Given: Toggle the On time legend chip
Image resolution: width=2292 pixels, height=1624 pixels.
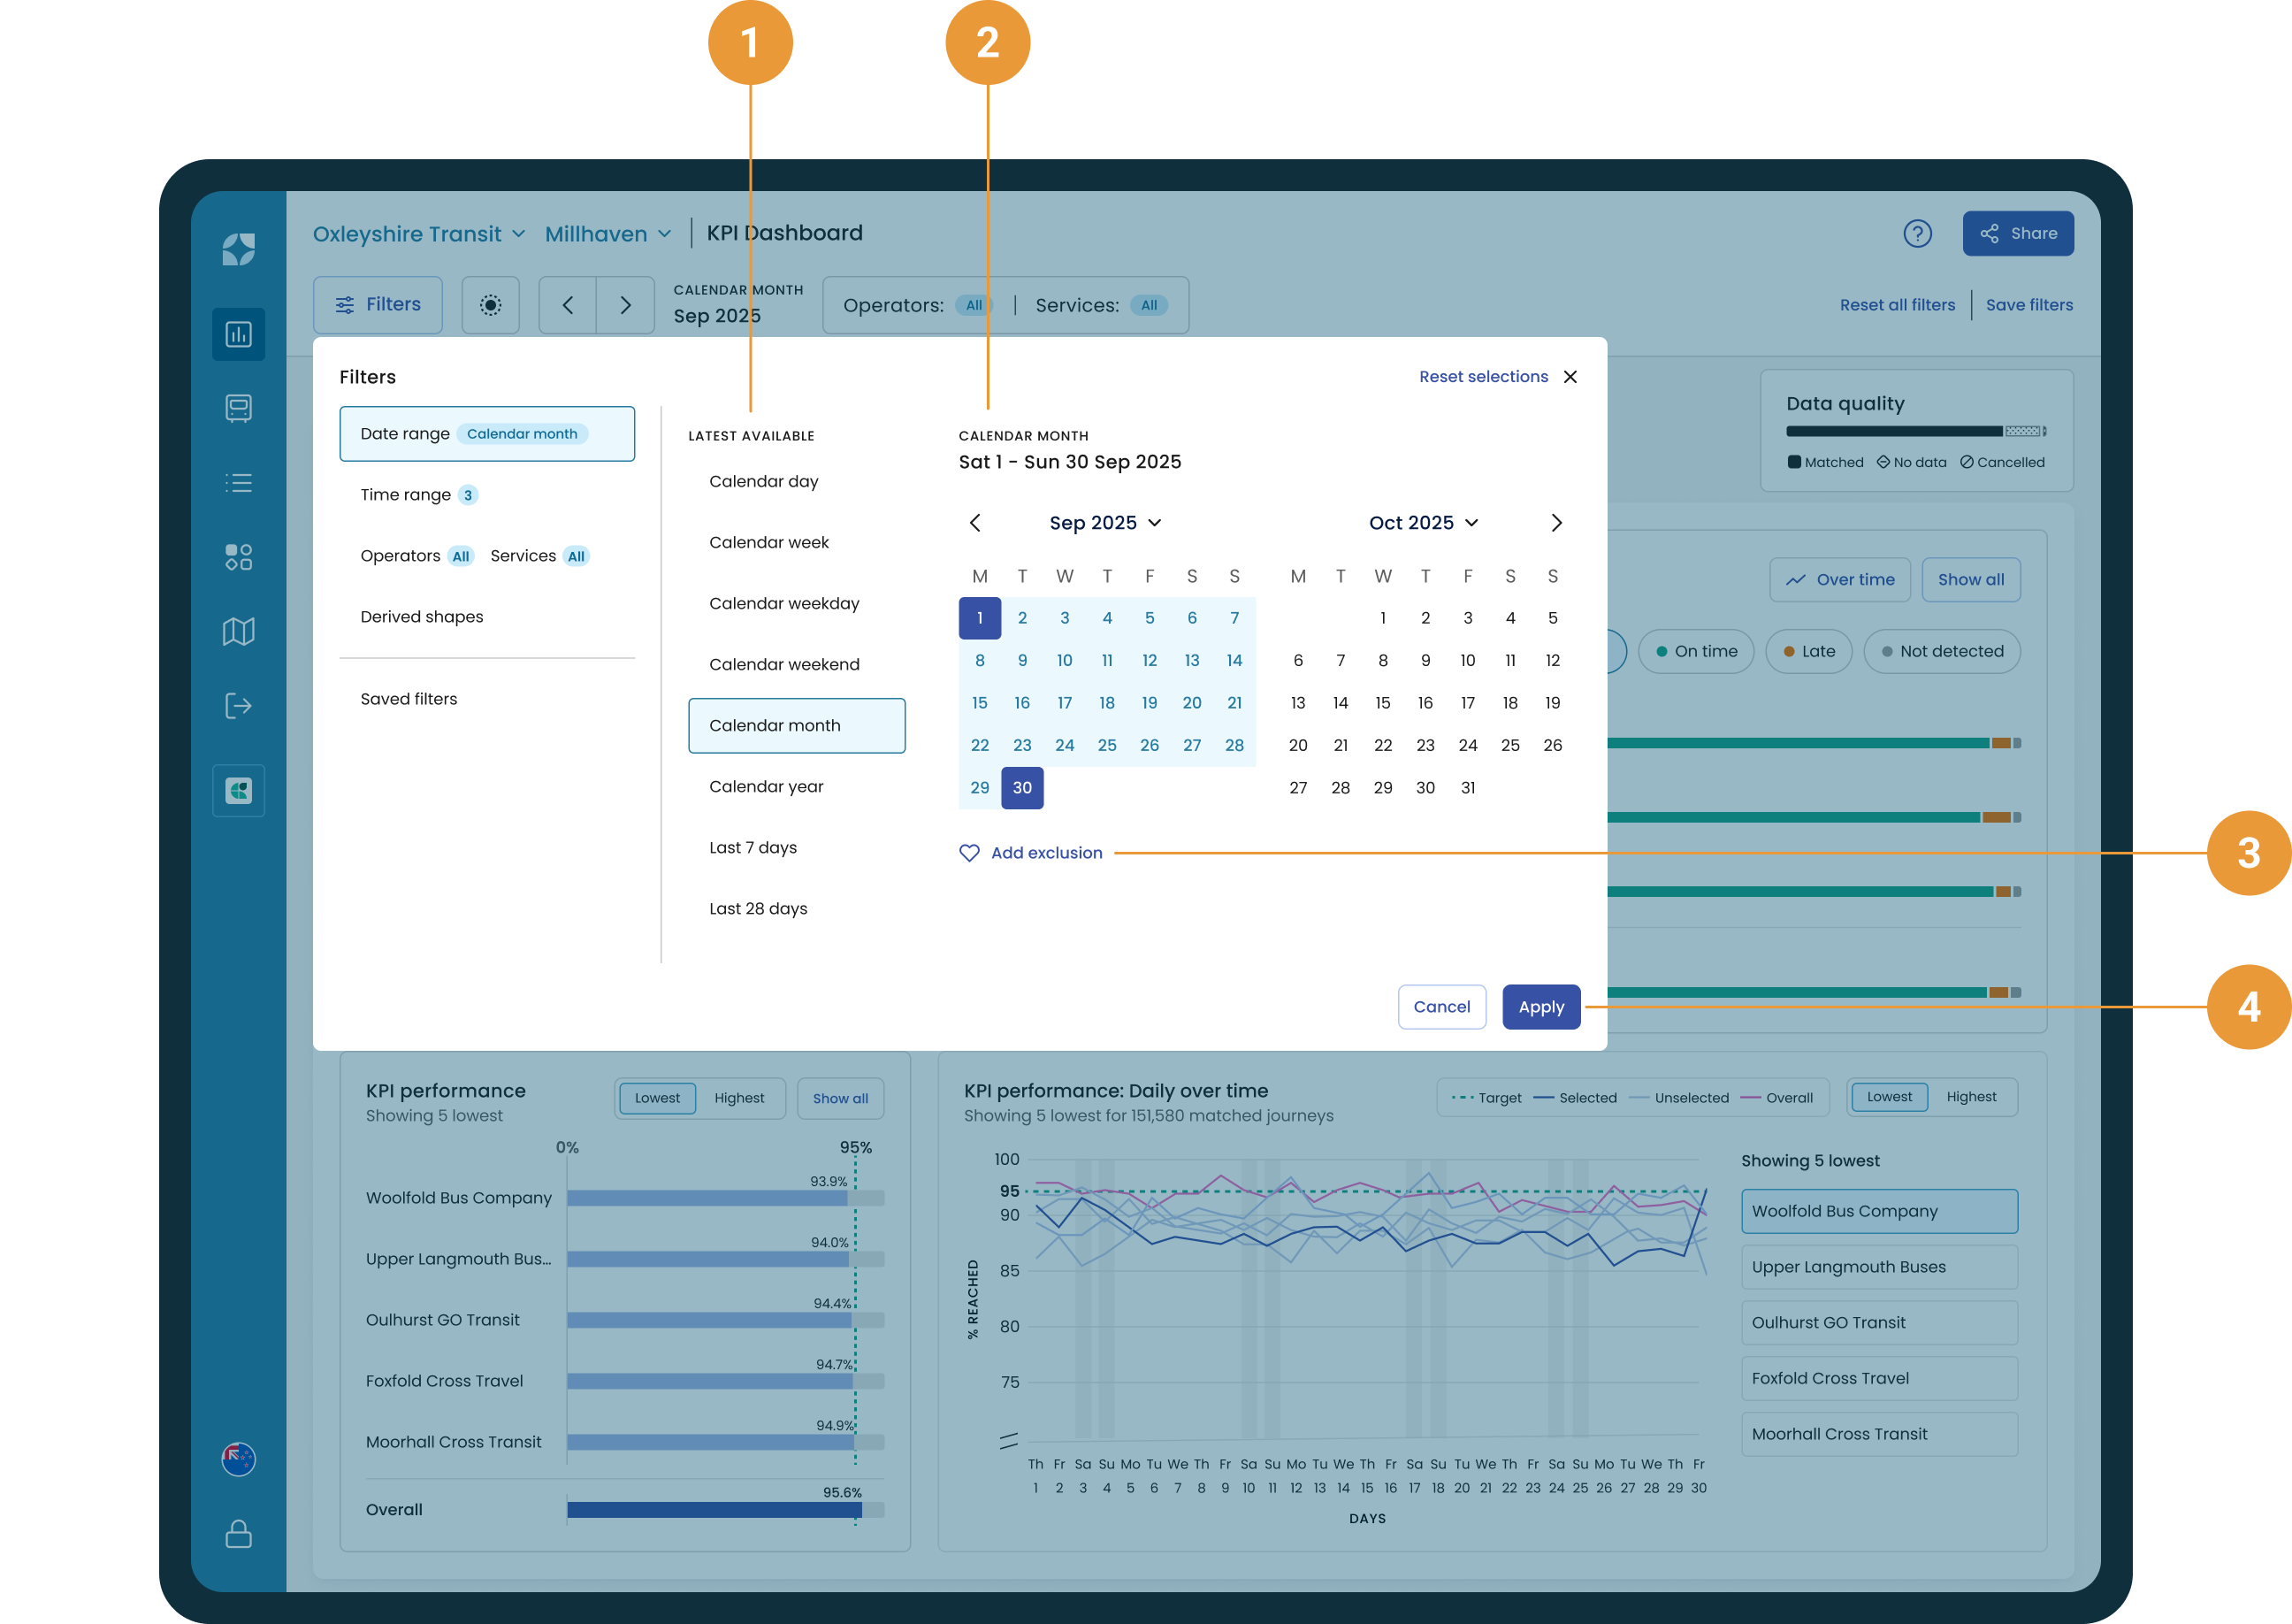Looking at the screenshot, I should click(1695, 651).
